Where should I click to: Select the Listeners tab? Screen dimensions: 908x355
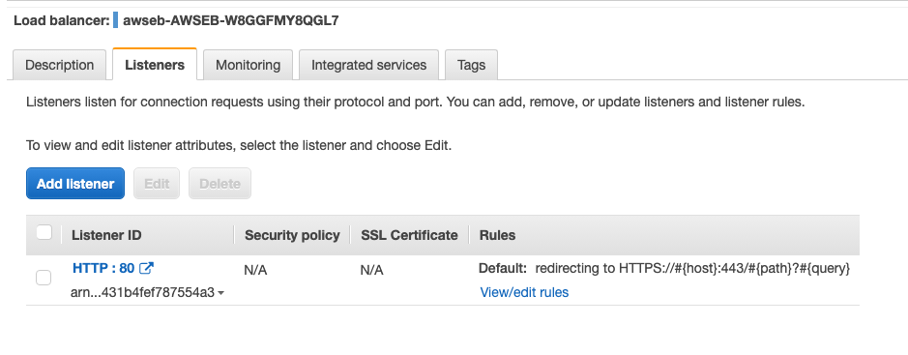pyautogui.click(x=155, y=64)
